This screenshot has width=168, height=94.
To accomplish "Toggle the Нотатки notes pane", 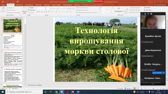I will 120,89.
